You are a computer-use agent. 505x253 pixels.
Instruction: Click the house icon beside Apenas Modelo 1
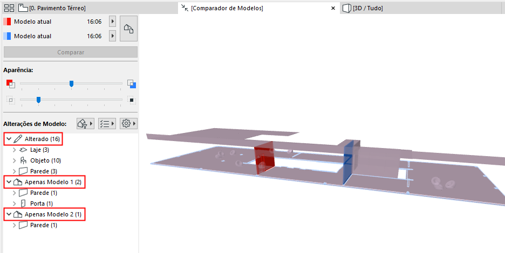pos(18,182)
